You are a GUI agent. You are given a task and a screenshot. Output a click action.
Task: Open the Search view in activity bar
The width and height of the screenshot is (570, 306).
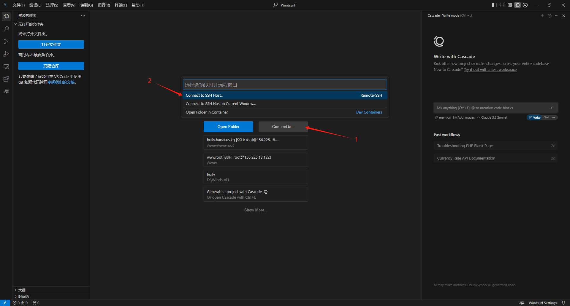point(6,29)
